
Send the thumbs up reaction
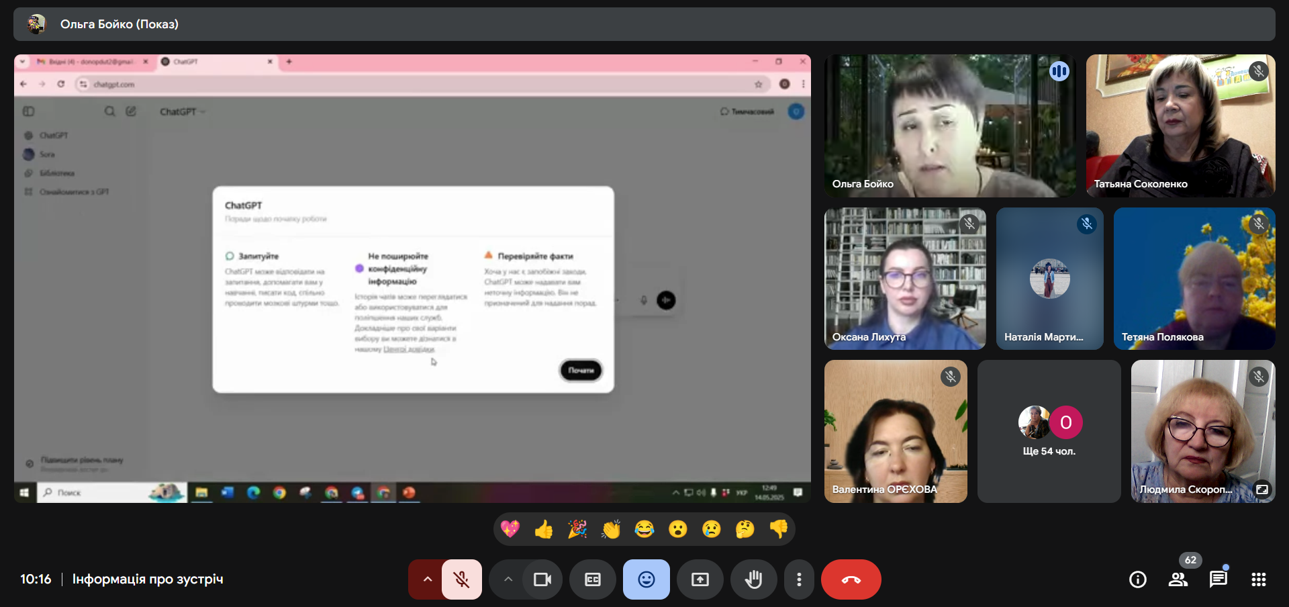pos(544,529)
